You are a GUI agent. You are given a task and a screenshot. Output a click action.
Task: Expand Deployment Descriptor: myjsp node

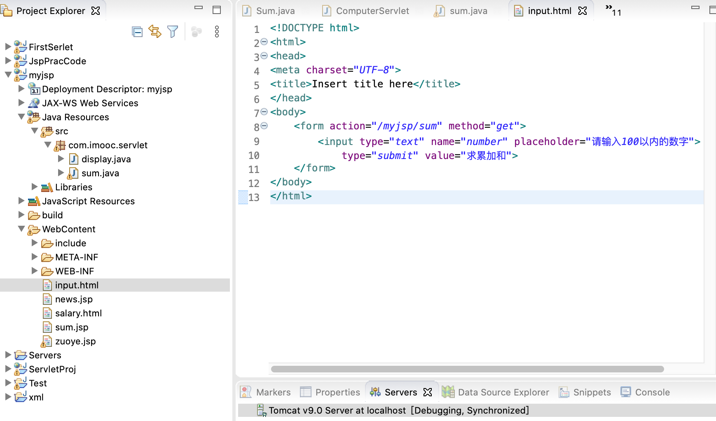coord(21,89)
